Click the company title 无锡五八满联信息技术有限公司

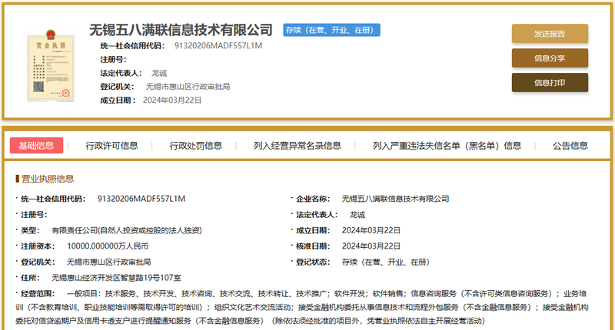(x=181, y=30)
